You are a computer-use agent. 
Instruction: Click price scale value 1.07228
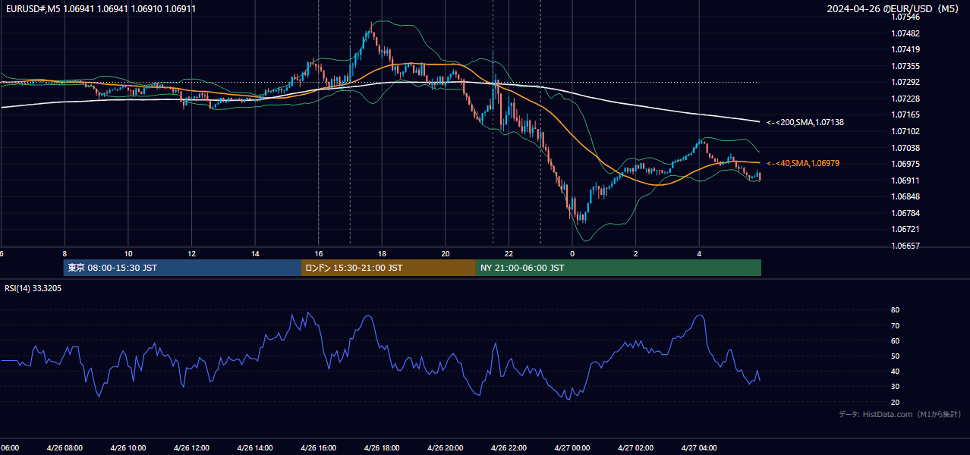pos(905,99)
